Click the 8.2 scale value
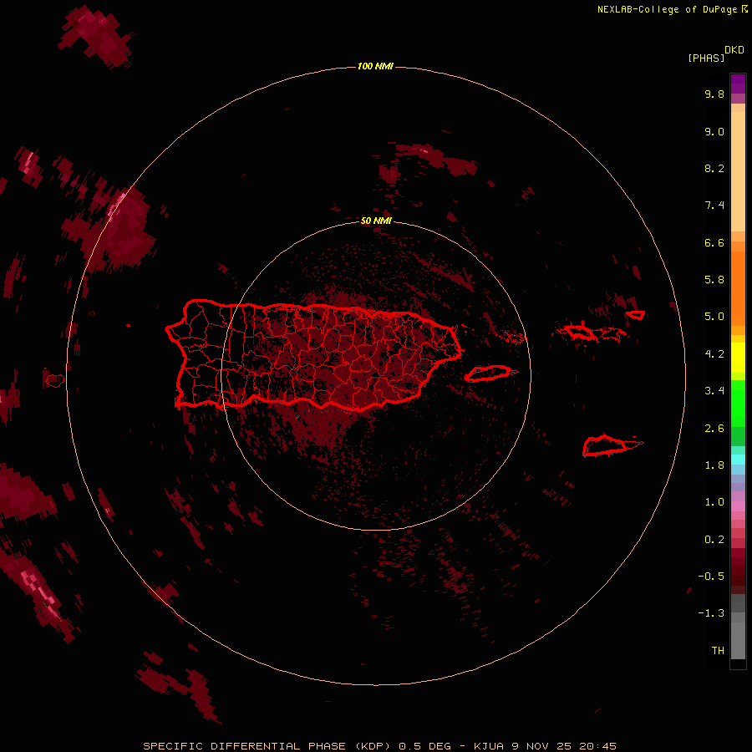This screenshot has height=752, width=752. click(x=714, y=168)
